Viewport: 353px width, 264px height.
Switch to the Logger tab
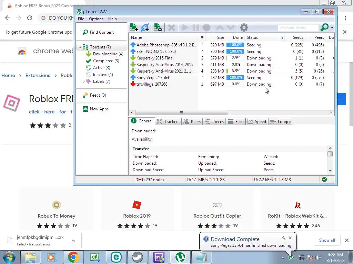coord(281,121)
